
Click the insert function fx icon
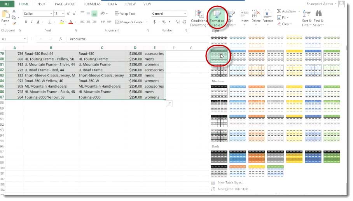click(61, 39)
